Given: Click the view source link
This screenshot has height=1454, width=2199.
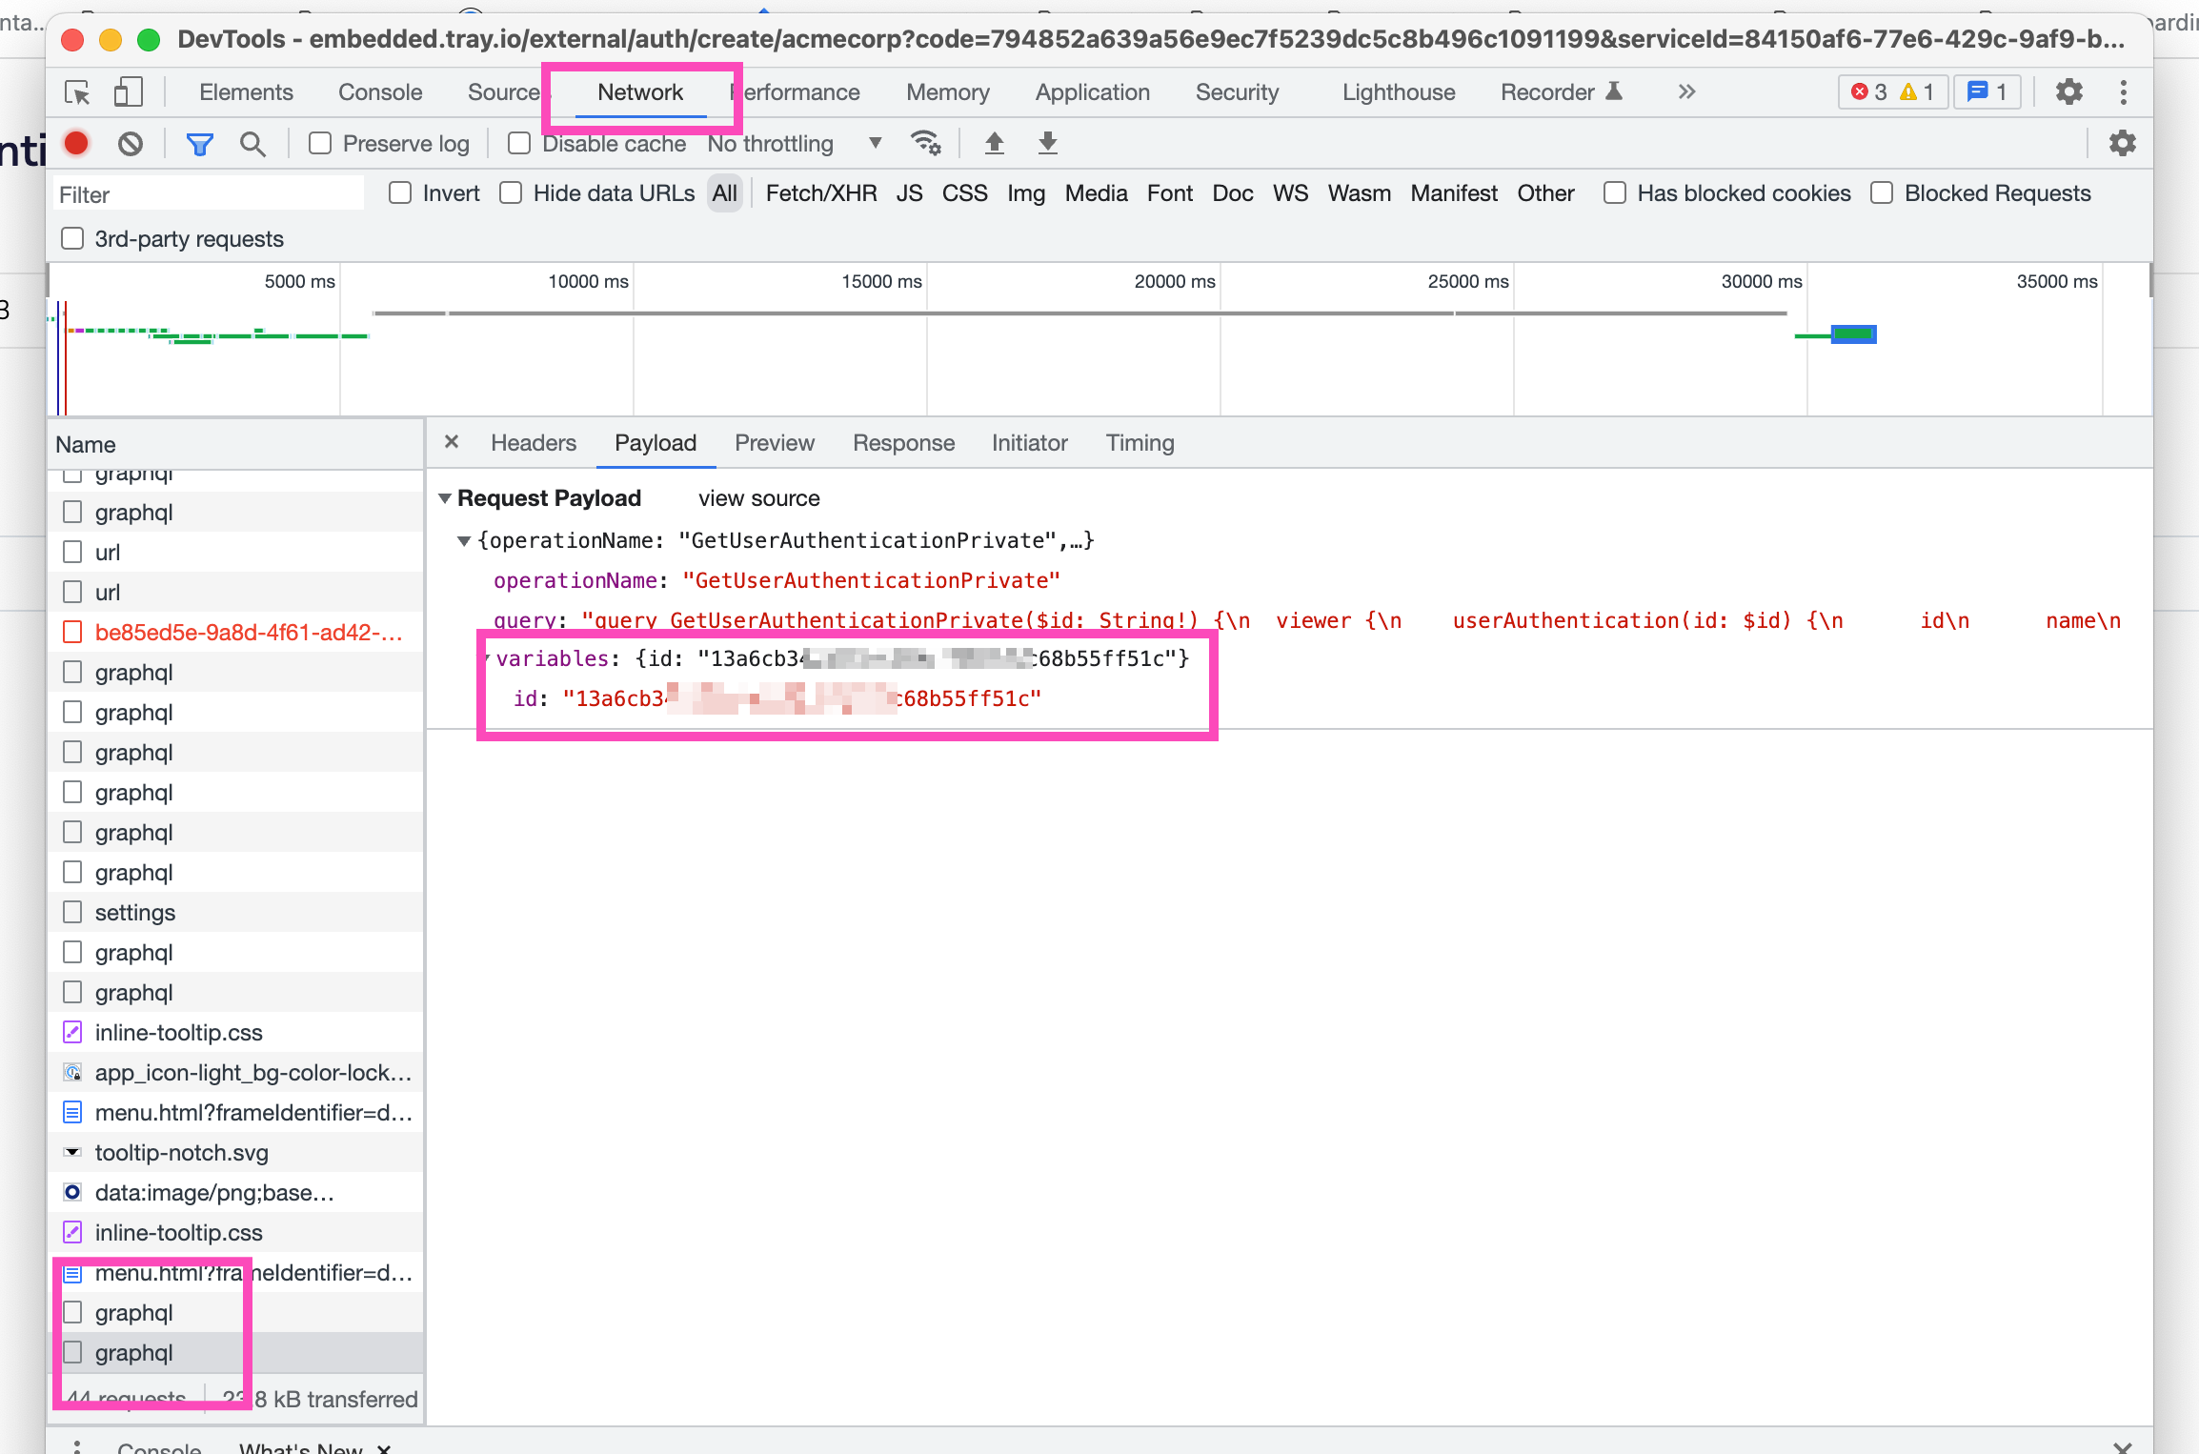Looking at the screenshot, I should tap(758, 498).
